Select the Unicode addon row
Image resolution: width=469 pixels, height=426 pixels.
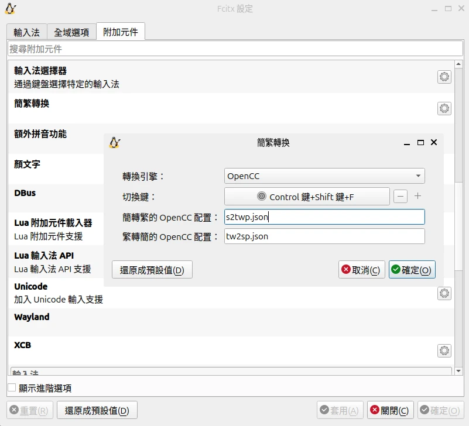coord(231,293)
